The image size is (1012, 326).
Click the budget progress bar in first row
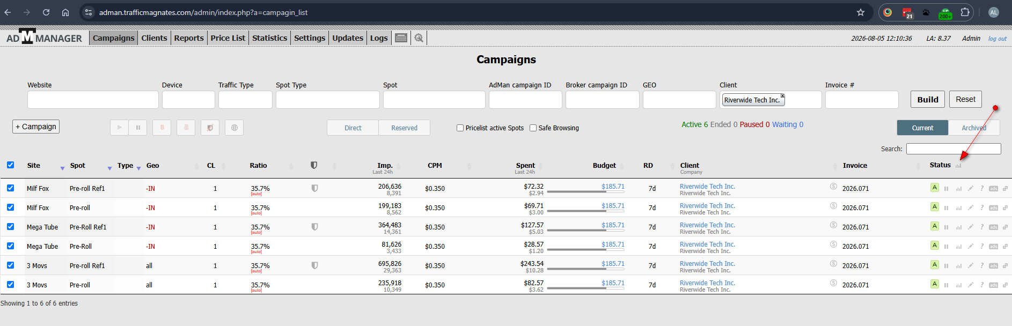585,191
